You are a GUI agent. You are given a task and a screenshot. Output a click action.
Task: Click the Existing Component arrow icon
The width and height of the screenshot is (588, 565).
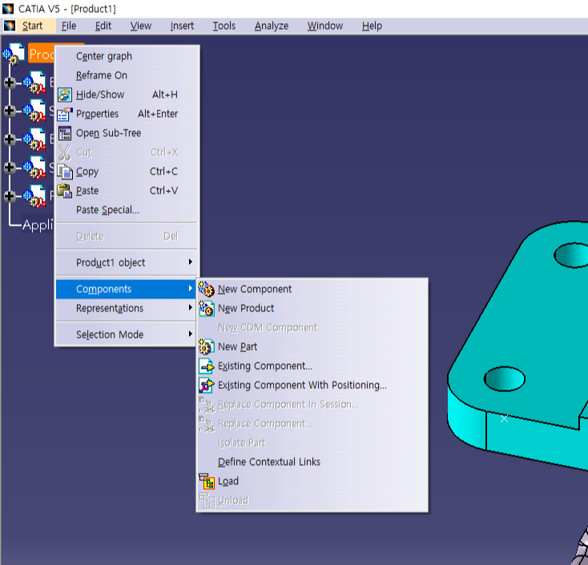coord(206,366)
